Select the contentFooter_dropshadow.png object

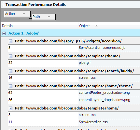click(104, 93)
